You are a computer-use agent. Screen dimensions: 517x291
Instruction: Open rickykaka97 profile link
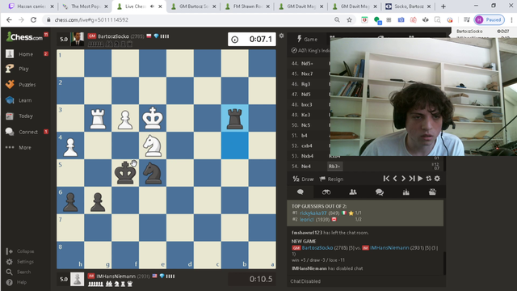(x=313, y=213)
